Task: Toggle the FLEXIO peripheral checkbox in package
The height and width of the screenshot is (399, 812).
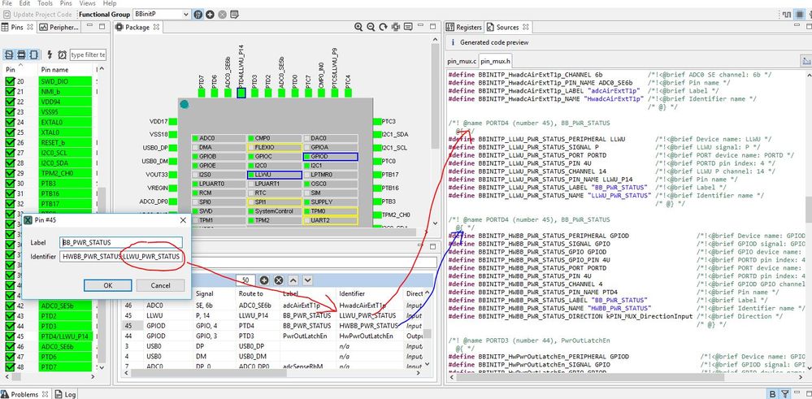Action: point(251,147)
